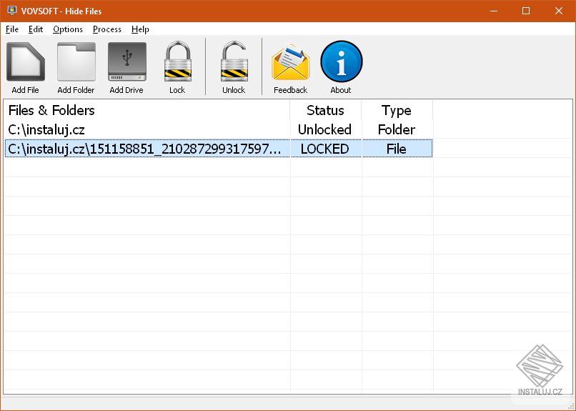Image resolution: width=576 pixels, height=411 pixels.
Task: Click the Lock padlock icon
Action: [x=177, y=61]
